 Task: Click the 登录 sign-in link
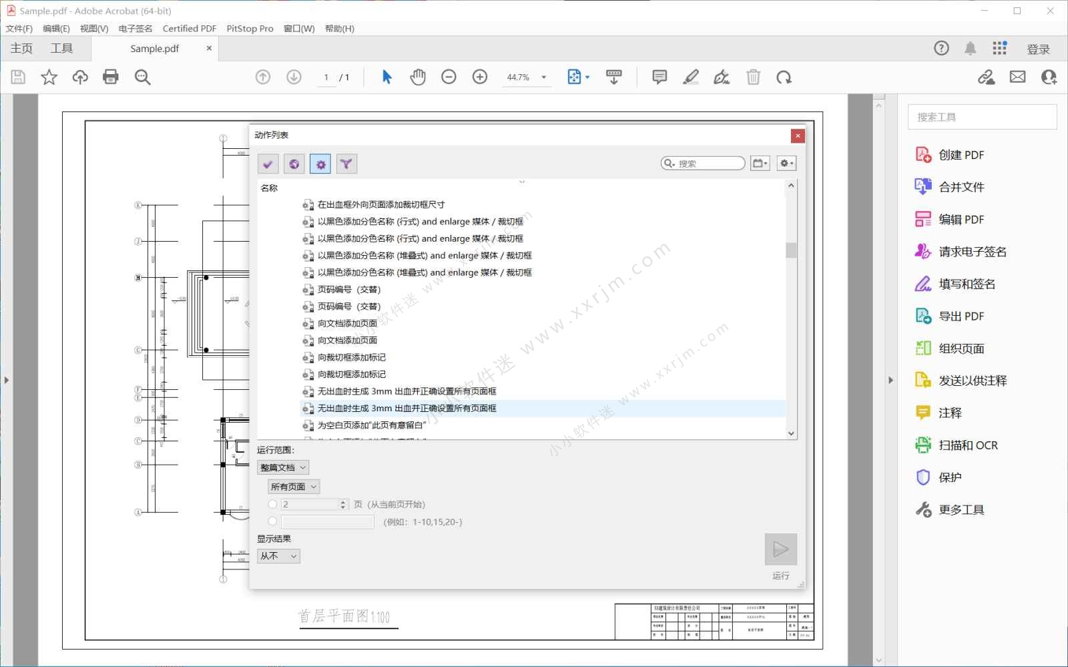[1038, 49]
